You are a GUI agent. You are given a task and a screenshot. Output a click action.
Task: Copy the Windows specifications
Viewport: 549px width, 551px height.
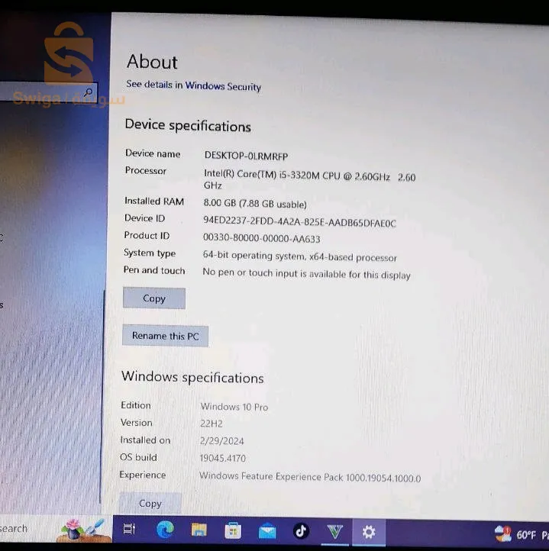pos(150,503)
